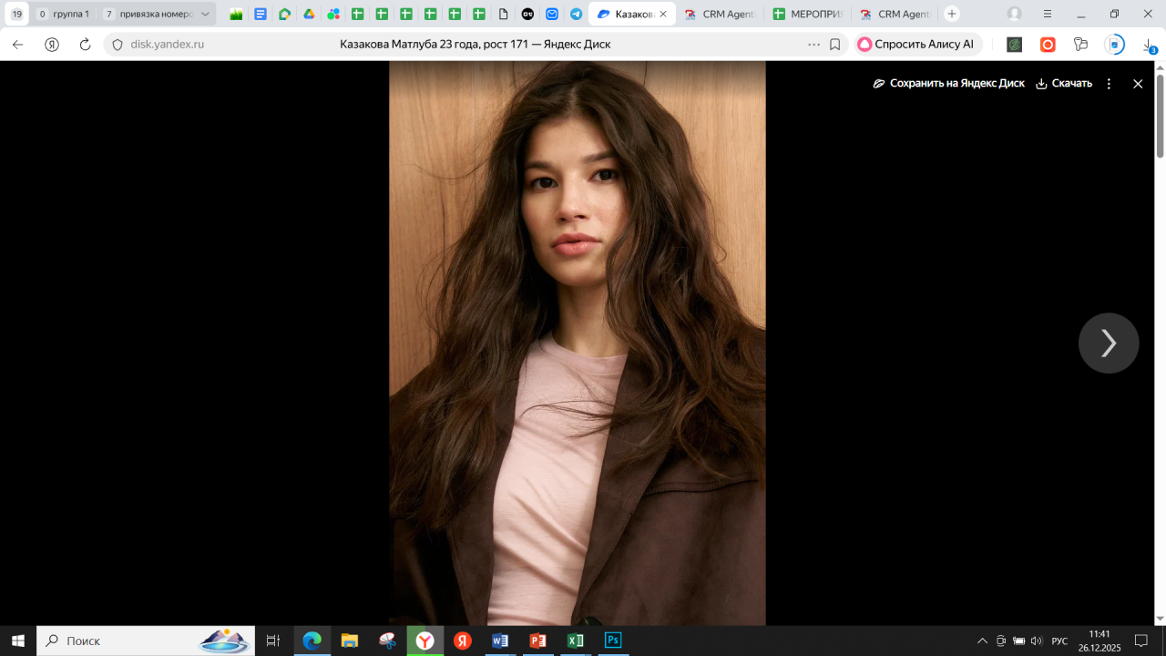Bookmark this page with the bookmark icon
1166x656 pixels.
coord(834,45)
